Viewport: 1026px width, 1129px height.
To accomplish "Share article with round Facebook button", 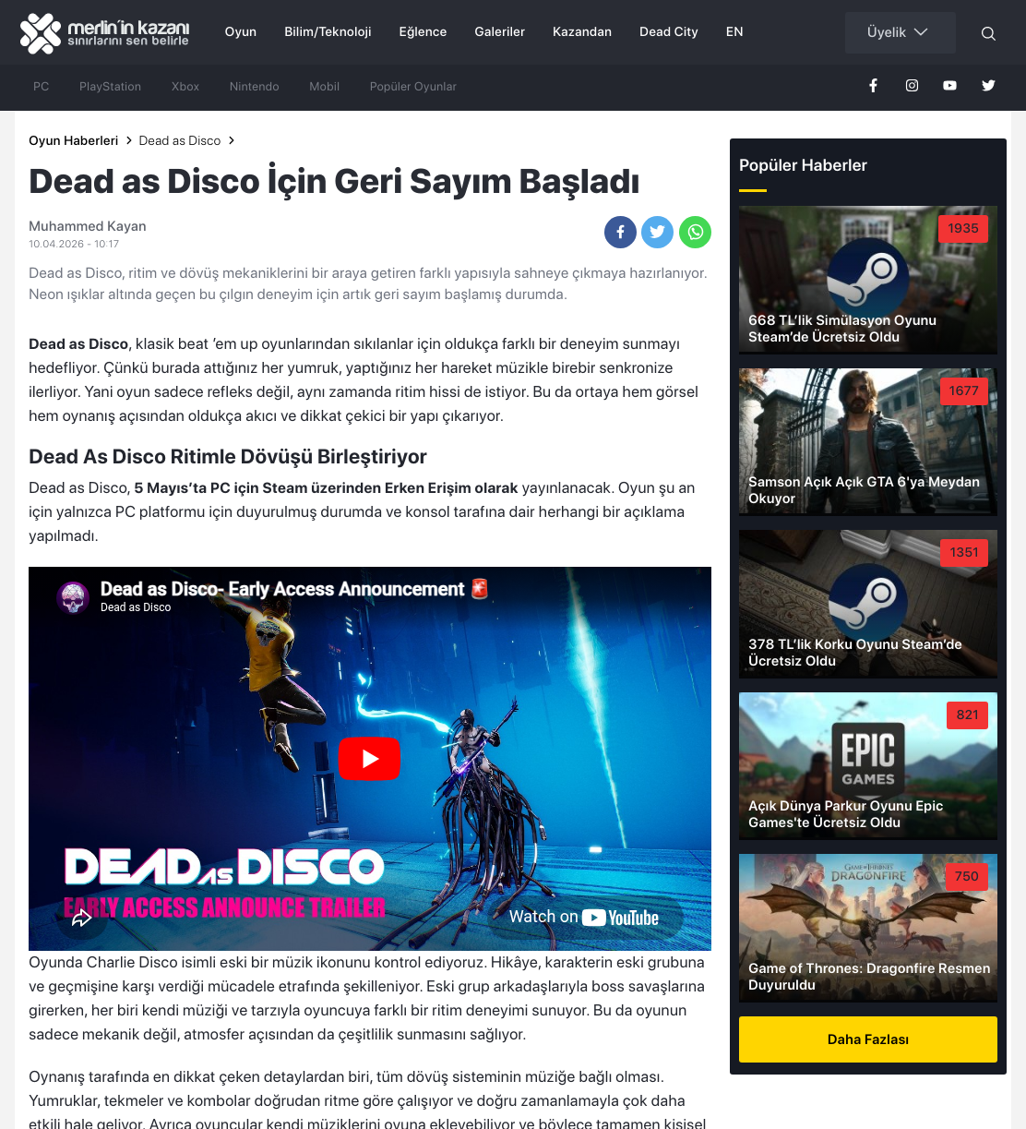I will coord(620,232).
